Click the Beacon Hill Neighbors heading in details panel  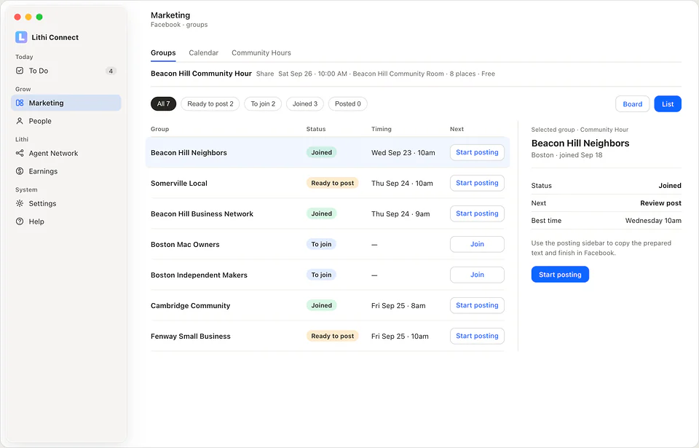click(x=580, y=144)
